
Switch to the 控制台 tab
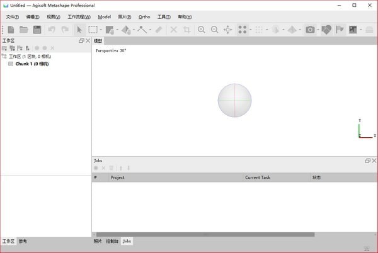pos(112,241)
